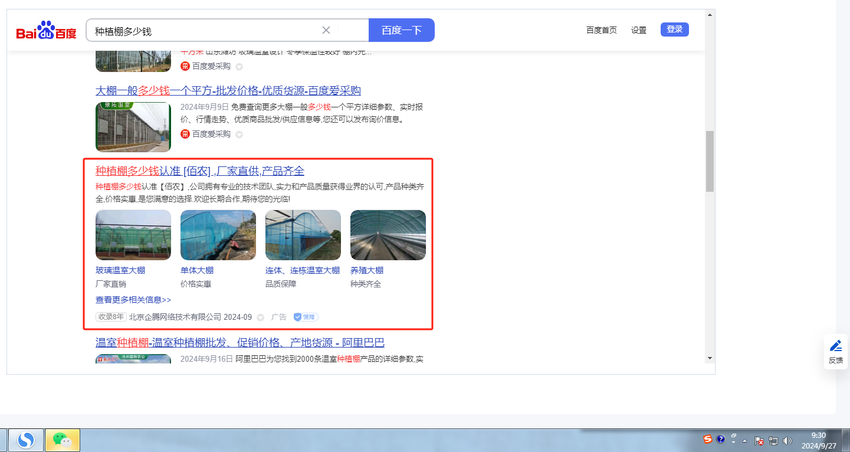This screenshot has width=850, height=452.
Task: Clear the search box with the X icon
Action: [x=326, y=30]
